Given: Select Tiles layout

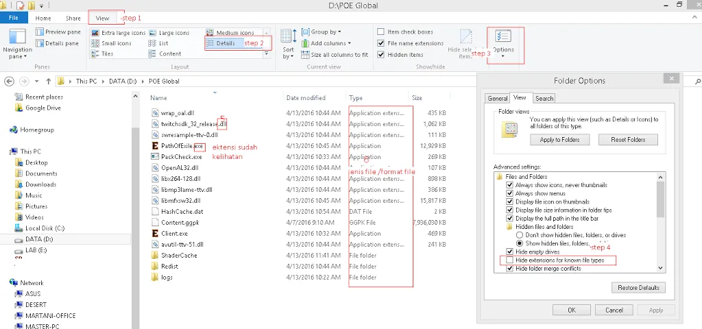Looking at the screenshot, I should click(x=102, y=53).
